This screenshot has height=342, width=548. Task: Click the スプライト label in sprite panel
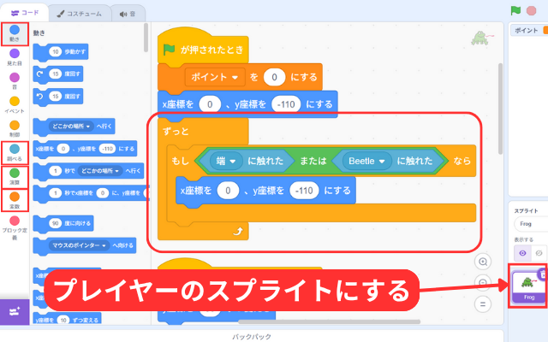(526, 211)
